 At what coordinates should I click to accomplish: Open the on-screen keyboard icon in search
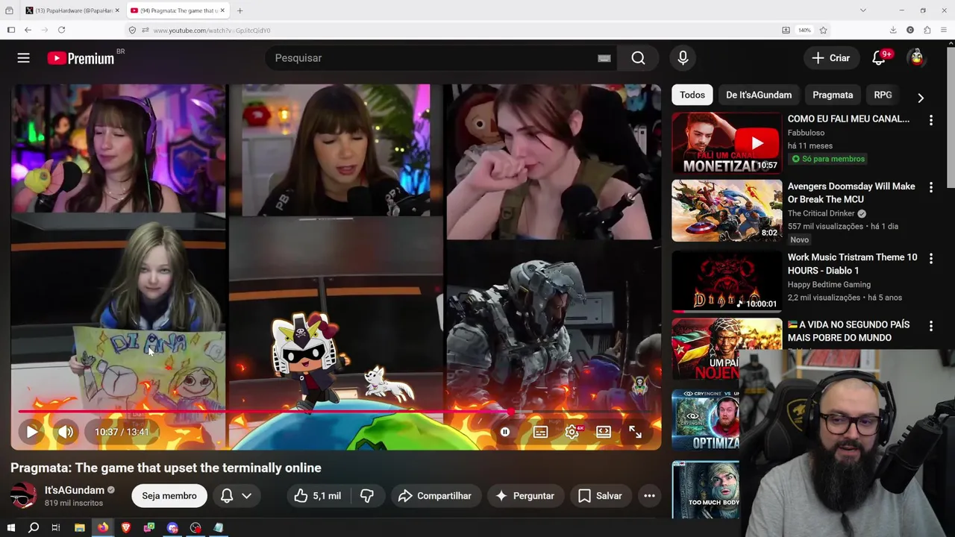(604, 58)
